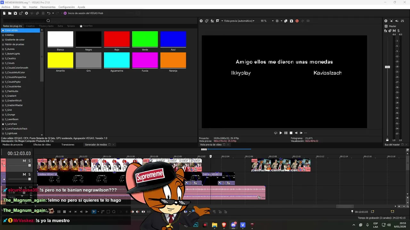Open a project using the folder icon
The height and width of the screenshot is (230, 410).
point(10,13)
